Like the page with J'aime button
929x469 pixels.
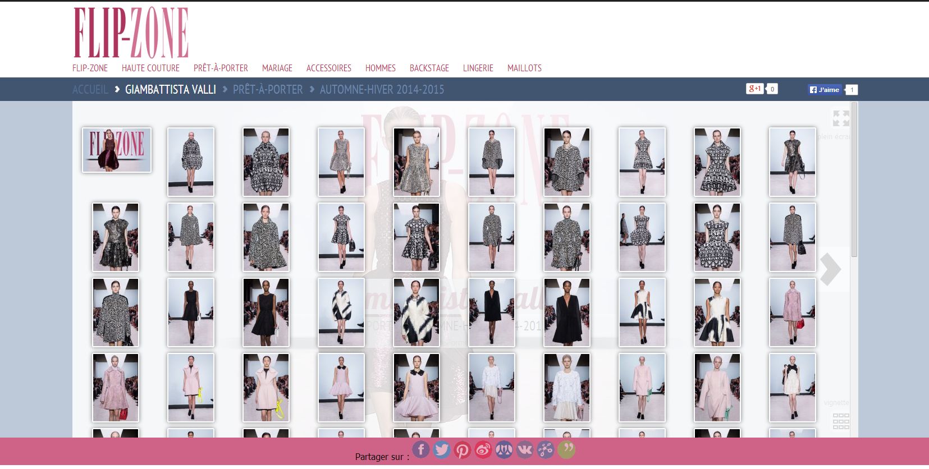[825, 90]
